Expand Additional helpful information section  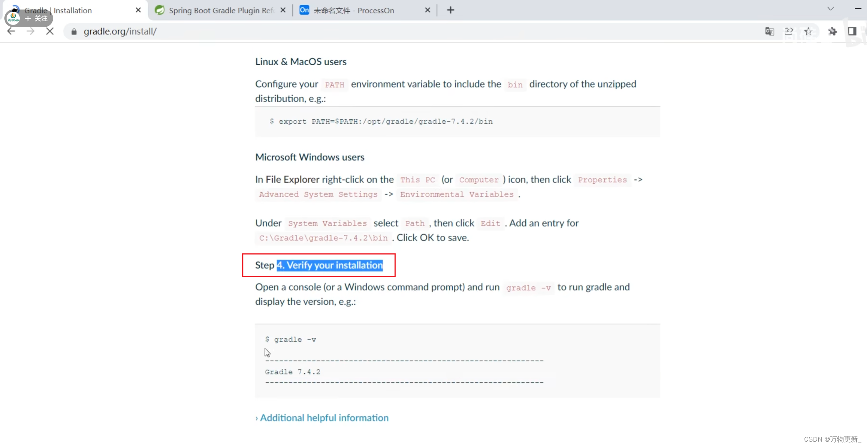coord(322,418)
